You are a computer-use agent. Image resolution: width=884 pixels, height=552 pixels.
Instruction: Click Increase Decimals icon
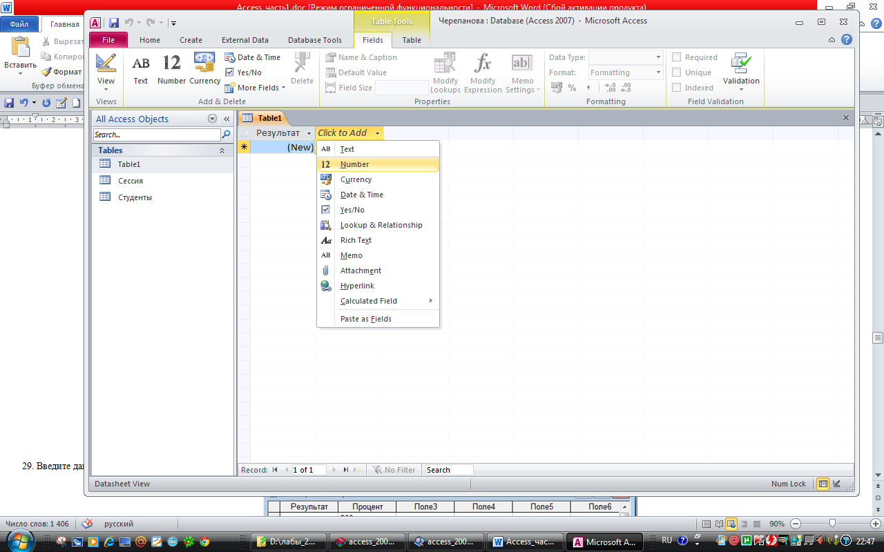[x=610, y=88]
